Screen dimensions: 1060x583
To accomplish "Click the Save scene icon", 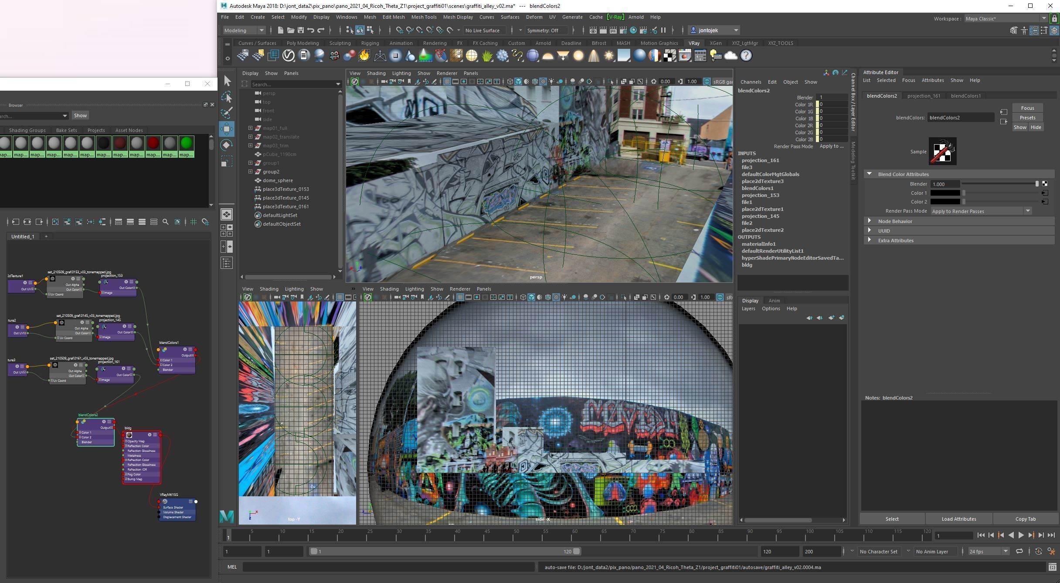I will pyautogui.click(x=300, y=30).
